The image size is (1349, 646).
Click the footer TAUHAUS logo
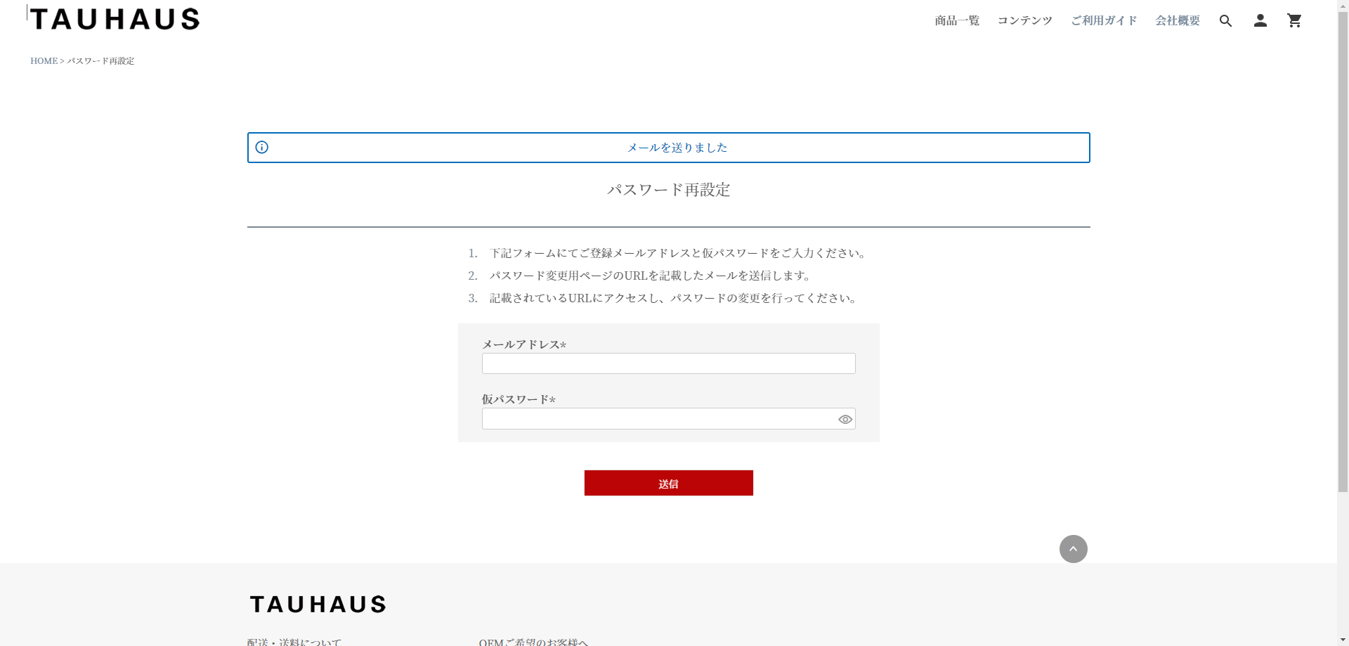click(x=318, y=605)
